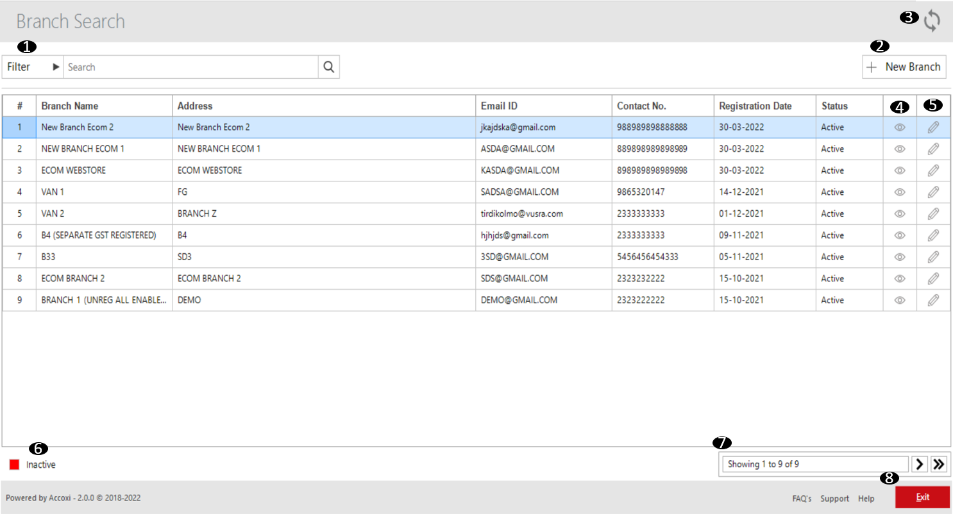
Task: Select the cell 'jkajdska@gmail.com'
Action: (x=544, y=128)
